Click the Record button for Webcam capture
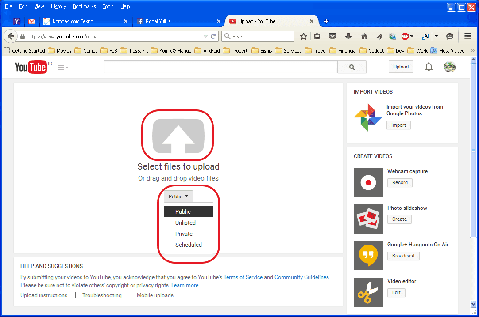This screenshot has width=479, height=317. coord(400,182)
